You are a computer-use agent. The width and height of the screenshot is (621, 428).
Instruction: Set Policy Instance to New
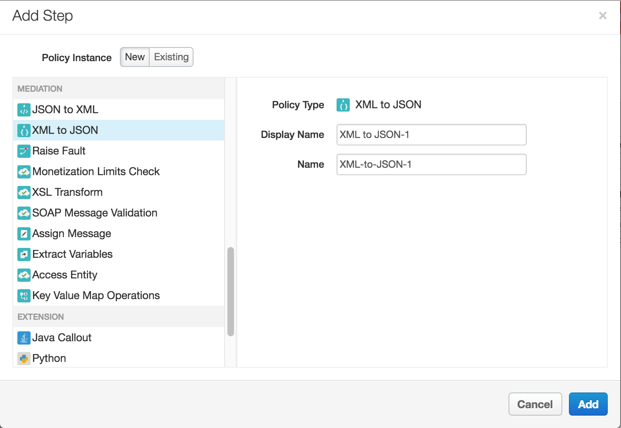[x=134, y=57]
